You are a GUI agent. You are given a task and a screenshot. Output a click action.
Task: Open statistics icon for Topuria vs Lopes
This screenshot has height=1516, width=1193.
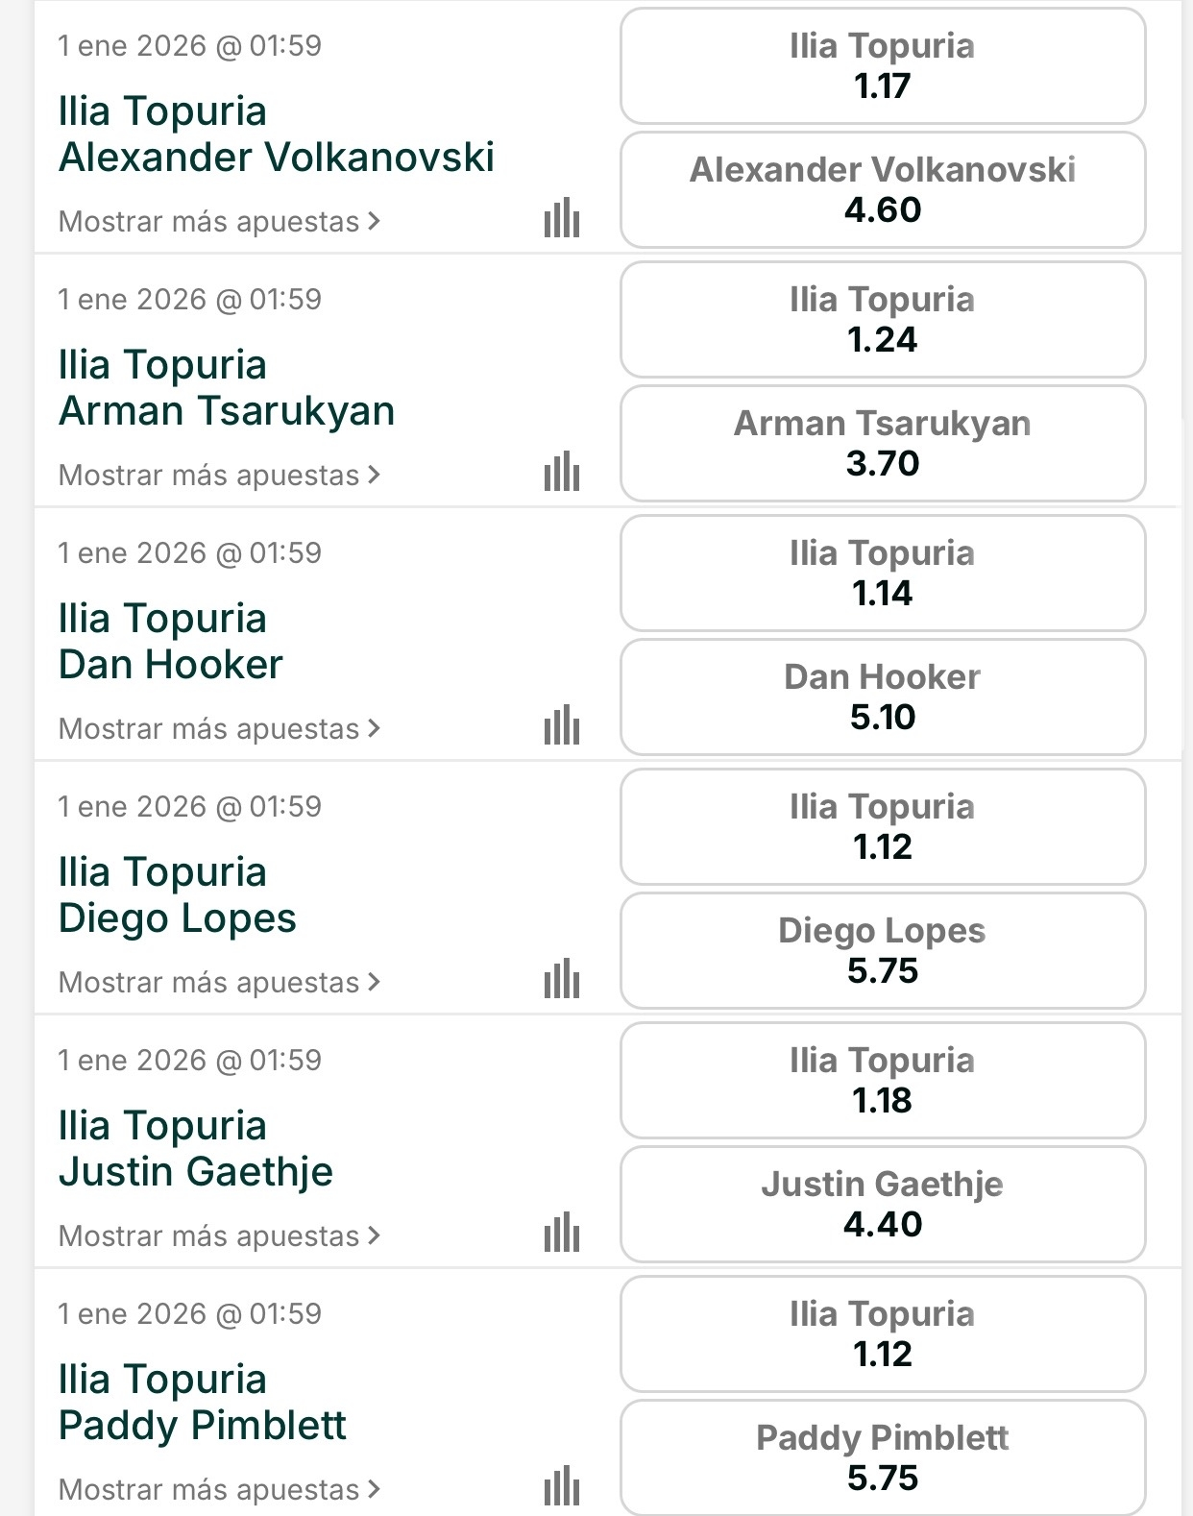pos(562,979)
